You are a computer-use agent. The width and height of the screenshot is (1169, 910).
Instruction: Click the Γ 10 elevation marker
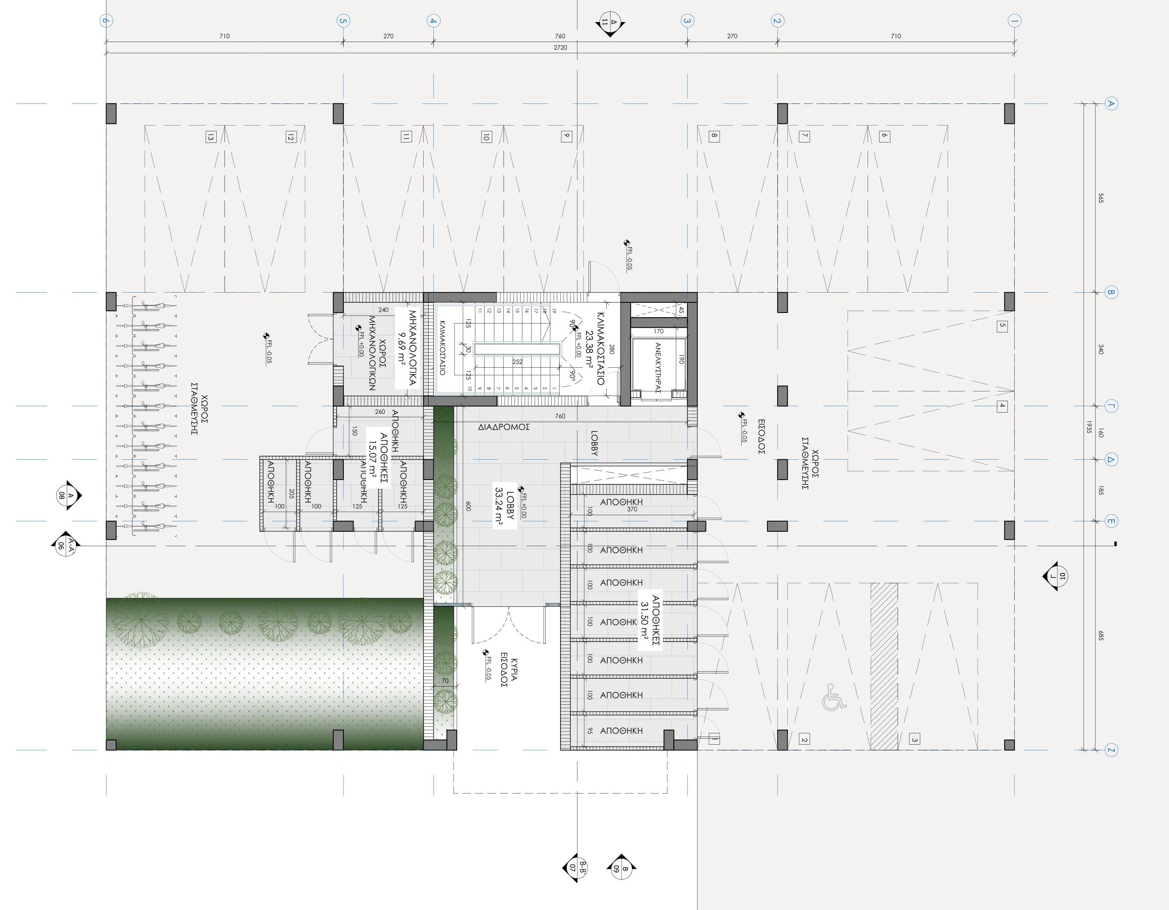coord(1056,576)
